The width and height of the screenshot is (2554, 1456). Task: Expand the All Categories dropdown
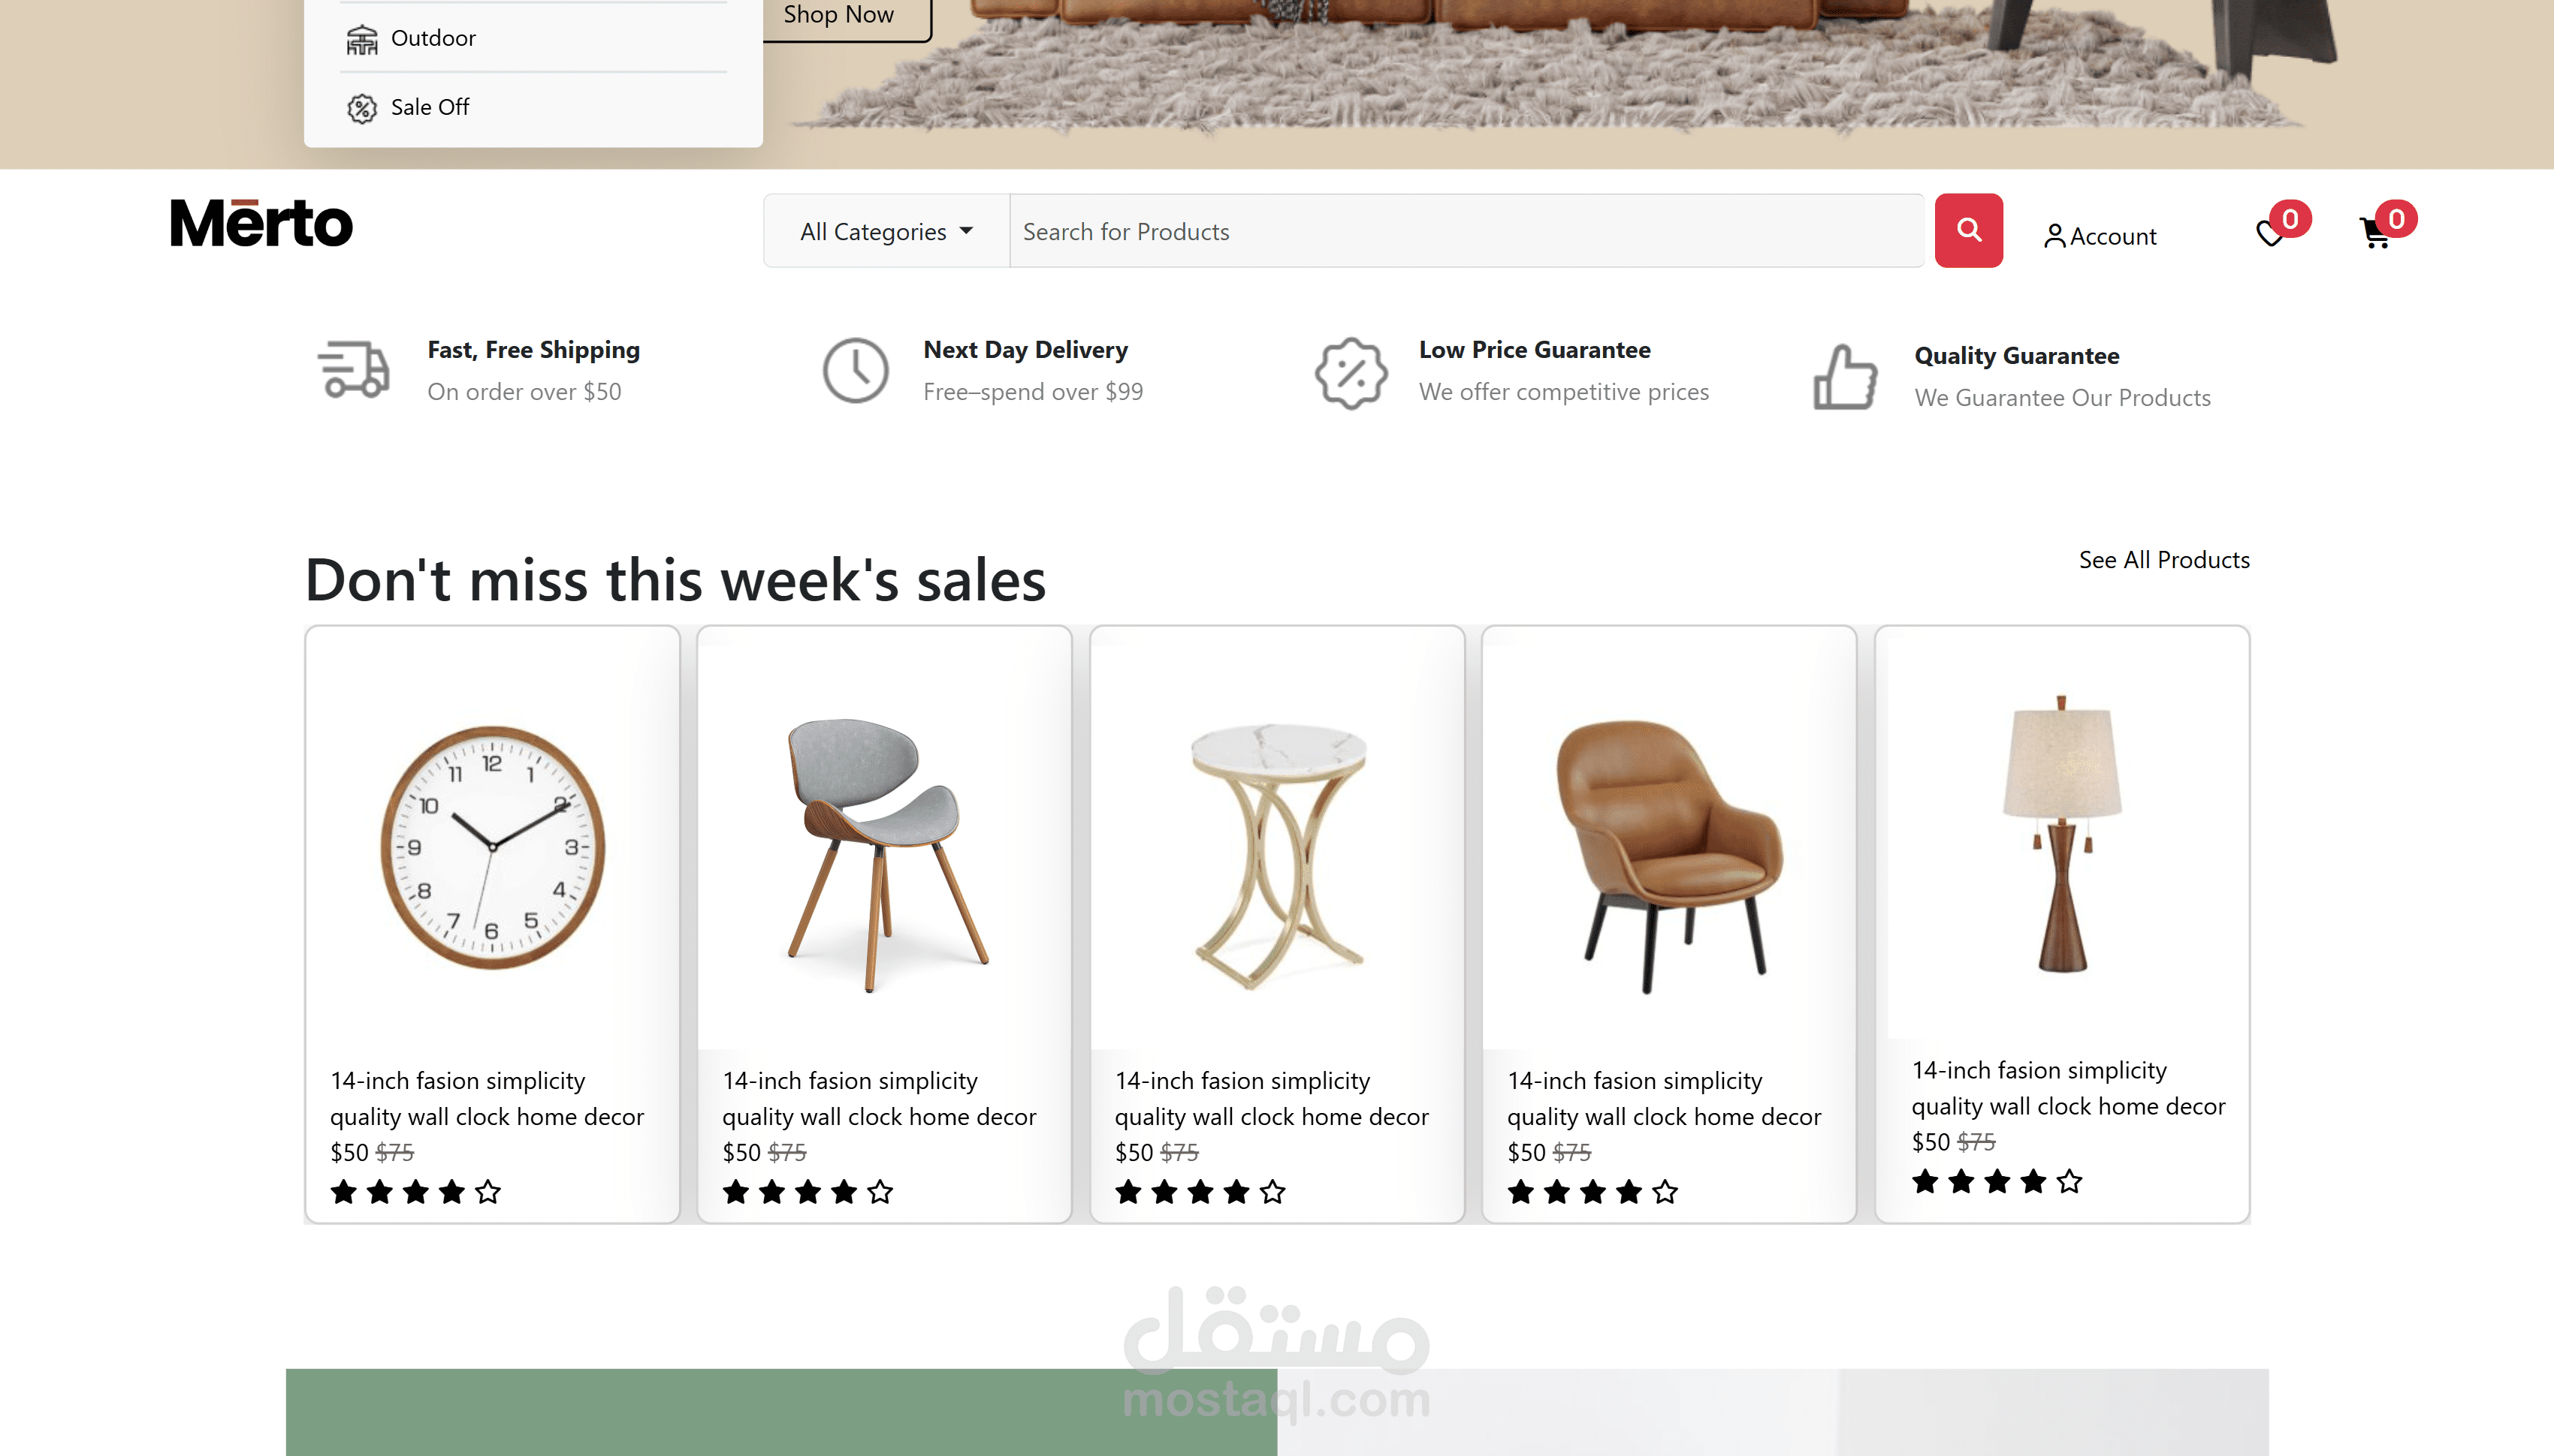pyautogui.click(x=886, y=231)
